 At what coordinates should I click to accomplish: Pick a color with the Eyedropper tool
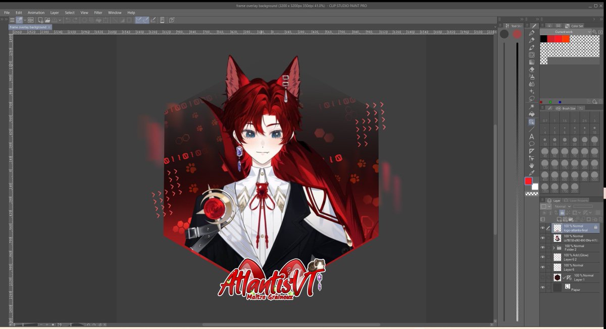tap(532, 173)
